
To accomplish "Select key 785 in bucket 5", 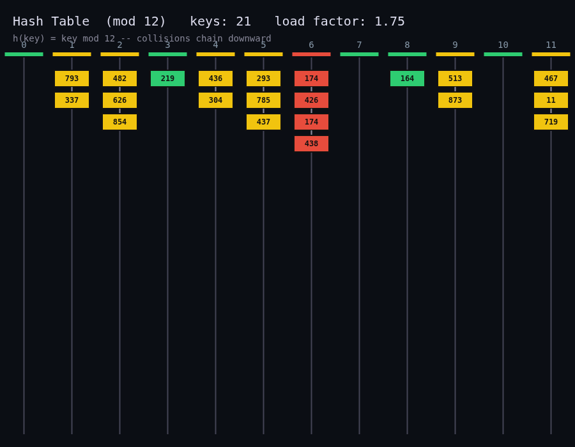I will (263, 100).
